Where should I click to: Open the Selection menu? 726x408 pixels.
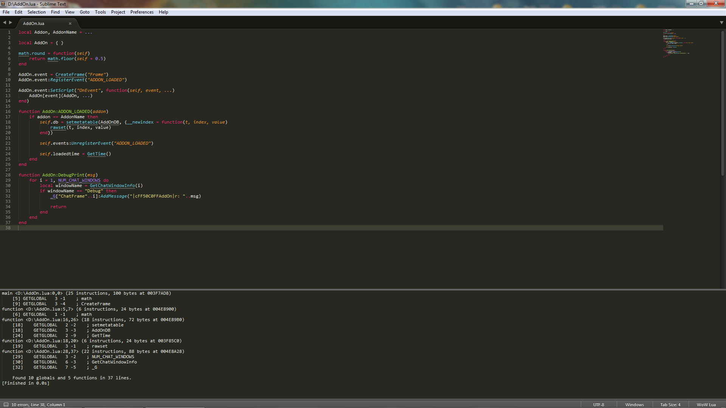pos(36,12)
